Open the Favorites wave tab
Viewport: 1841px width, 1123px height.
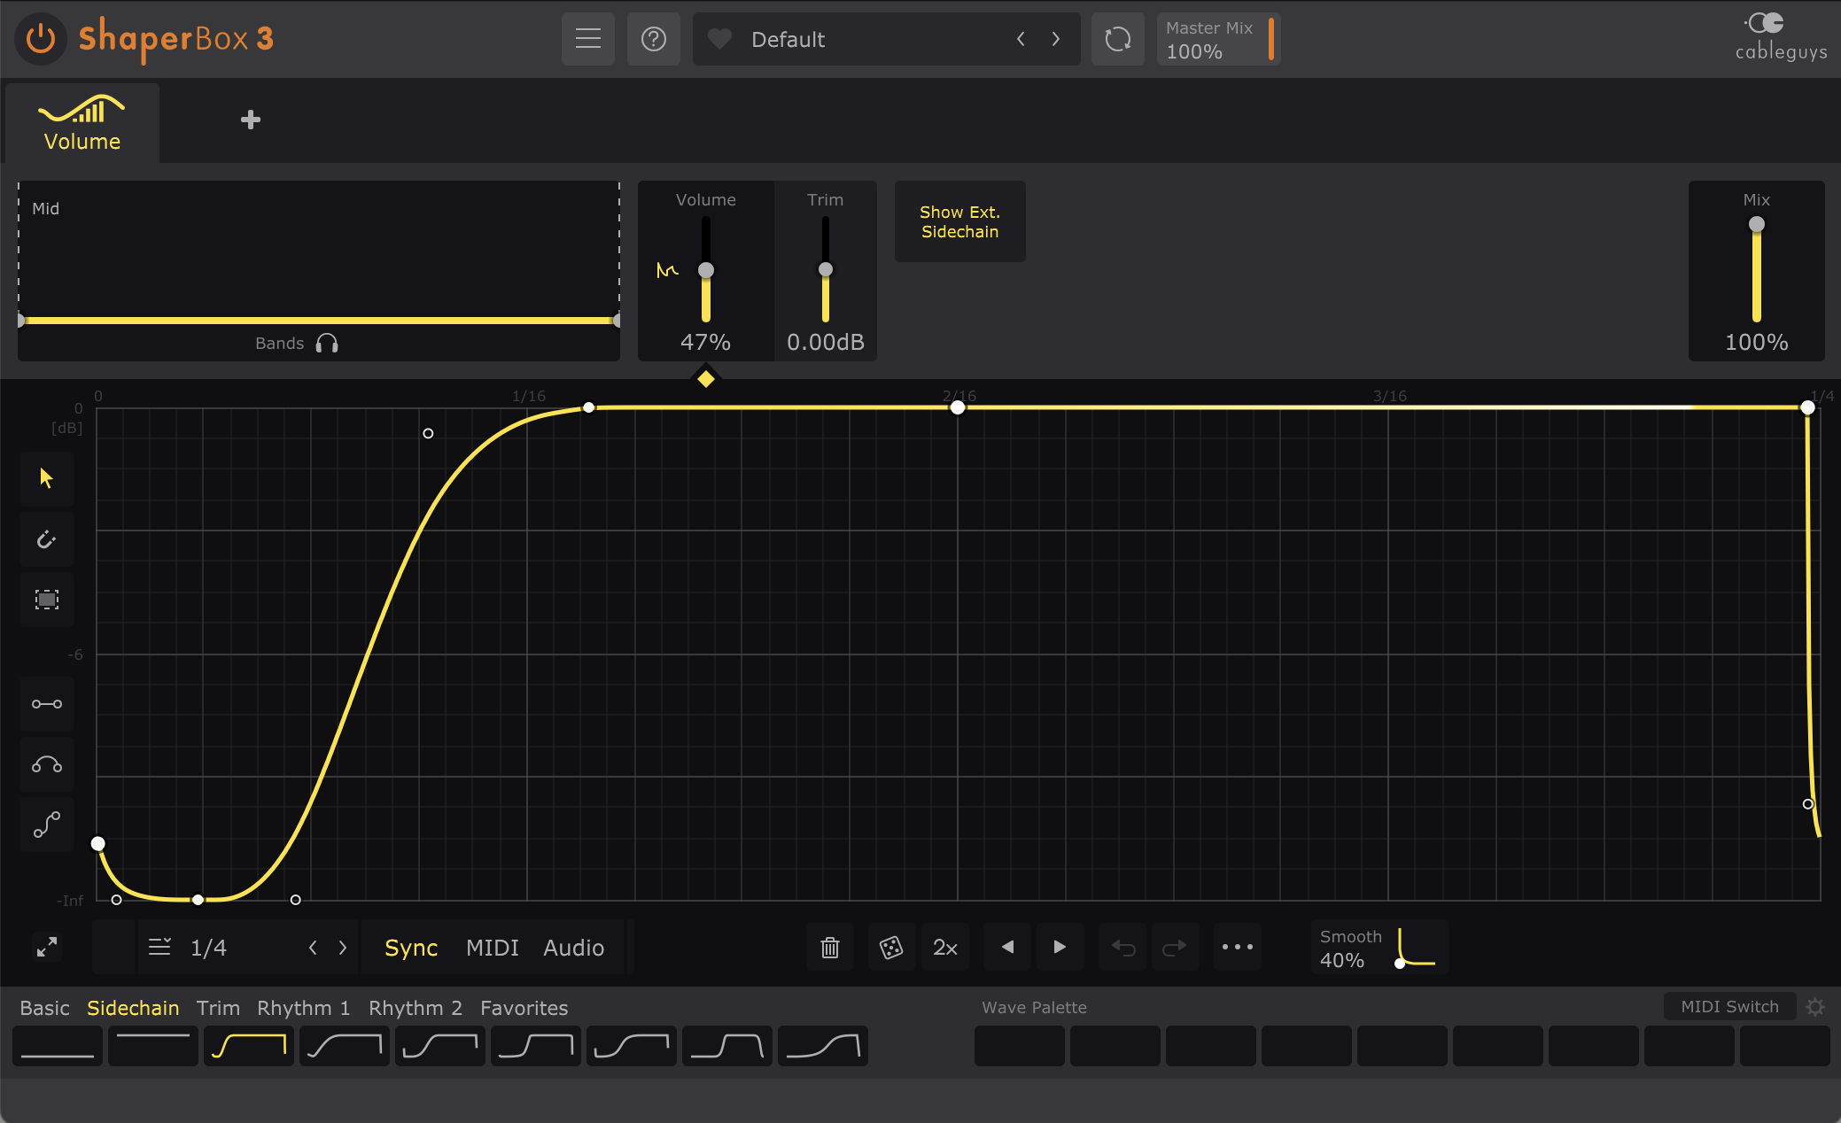click(524, 1008)
